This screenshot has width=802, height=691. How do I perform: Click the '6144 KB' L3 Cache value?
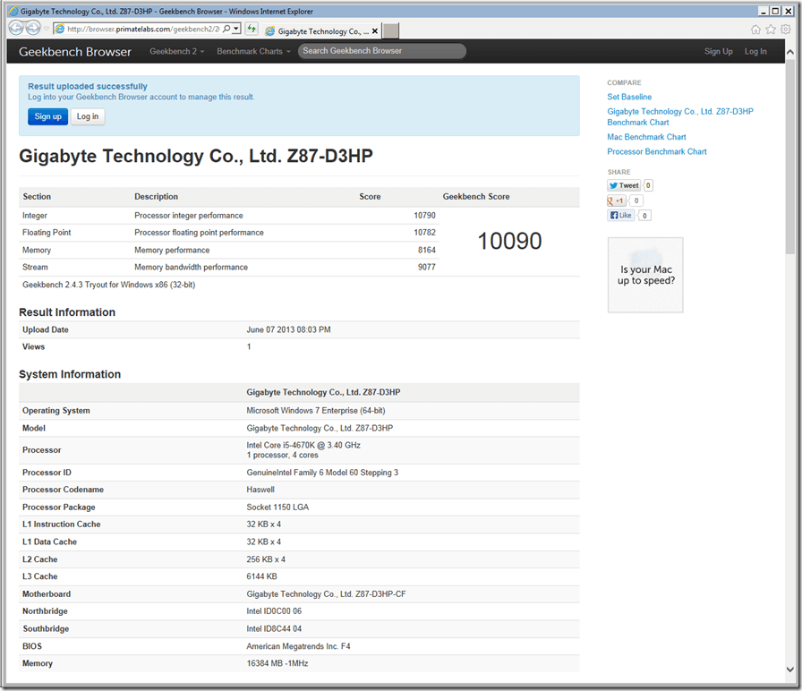pos(261,576)
